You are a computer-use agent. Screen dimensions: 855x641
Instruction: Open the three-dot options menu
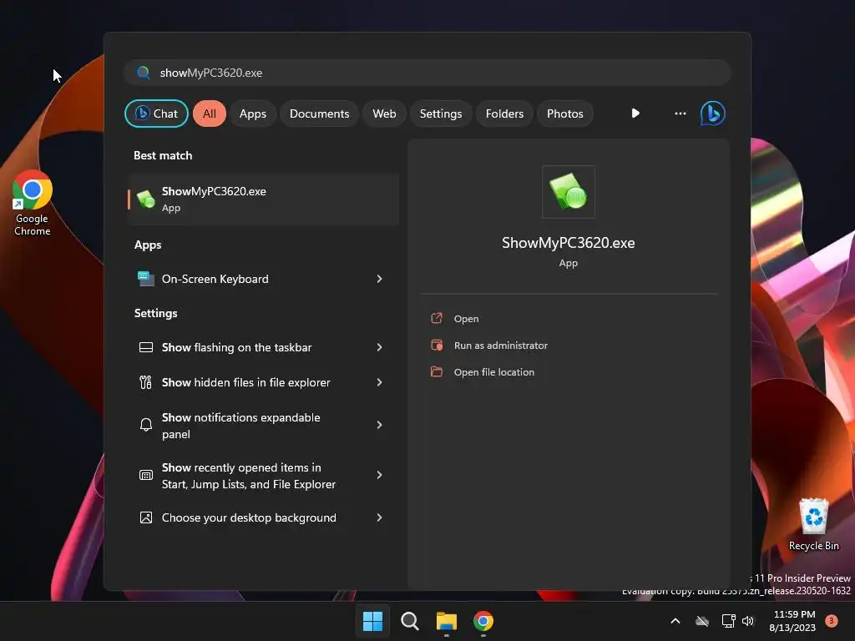pos(680,114)
